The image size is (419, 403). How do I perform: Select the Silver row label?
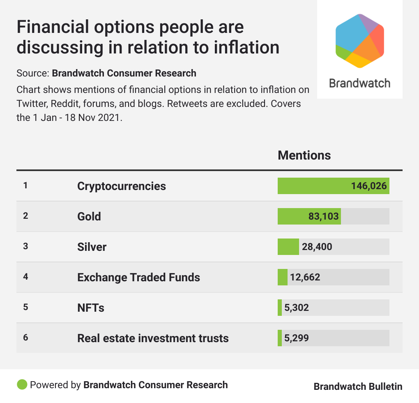92,247
